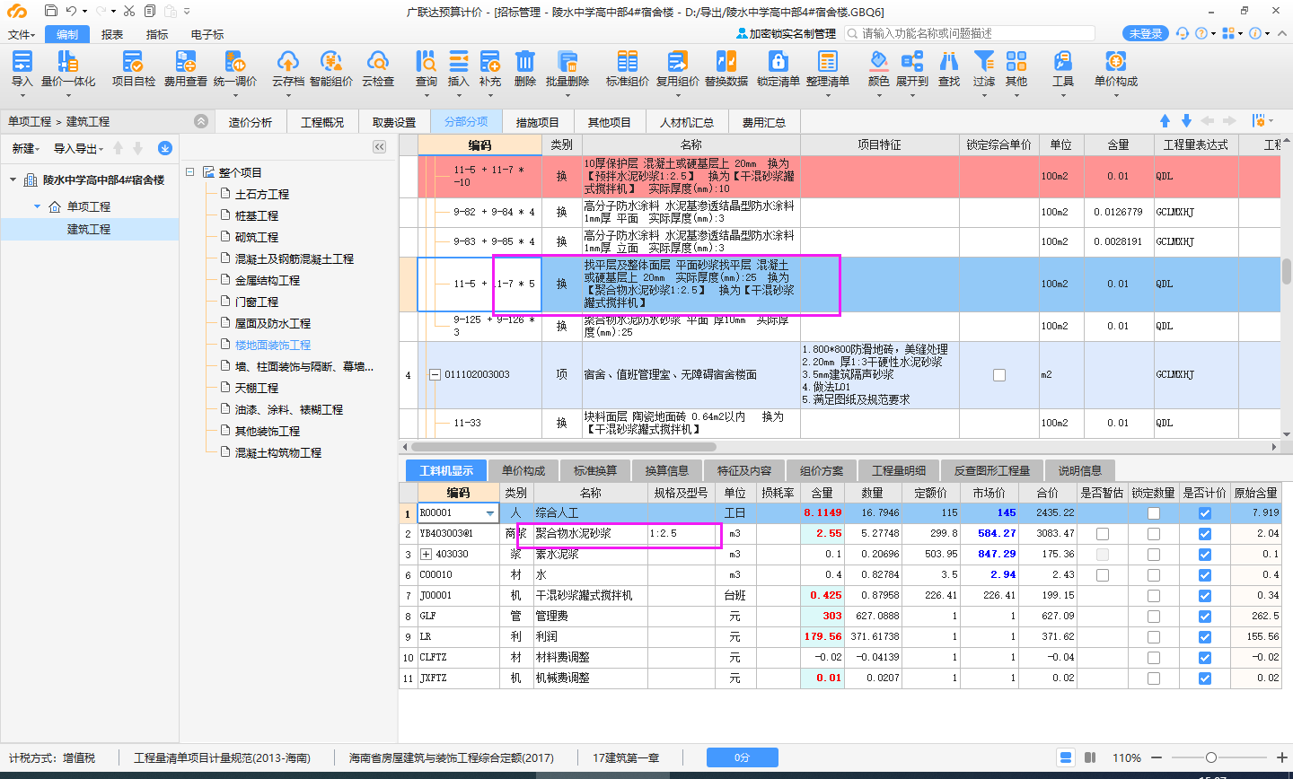1293x779 pixels.
Task: Open the 新建 dropdown in left panel
Action: pos(25,148)
